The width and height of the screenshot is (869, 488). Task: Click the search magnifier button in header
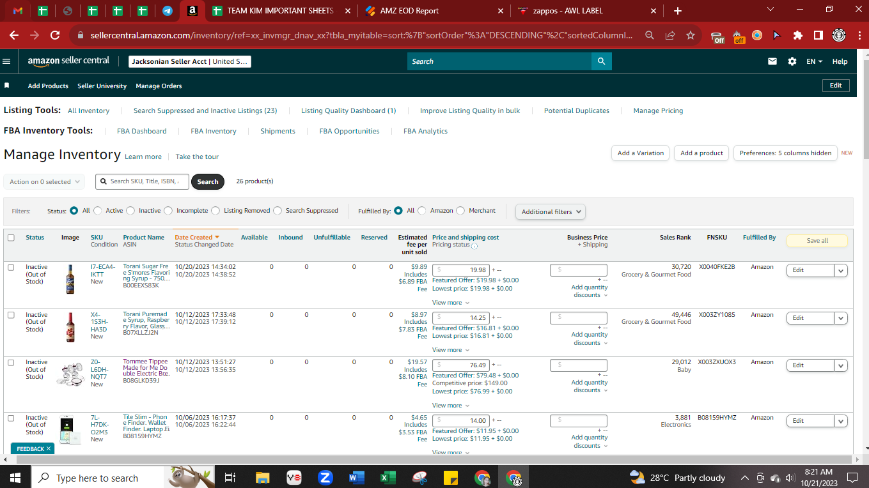point(601,61)
